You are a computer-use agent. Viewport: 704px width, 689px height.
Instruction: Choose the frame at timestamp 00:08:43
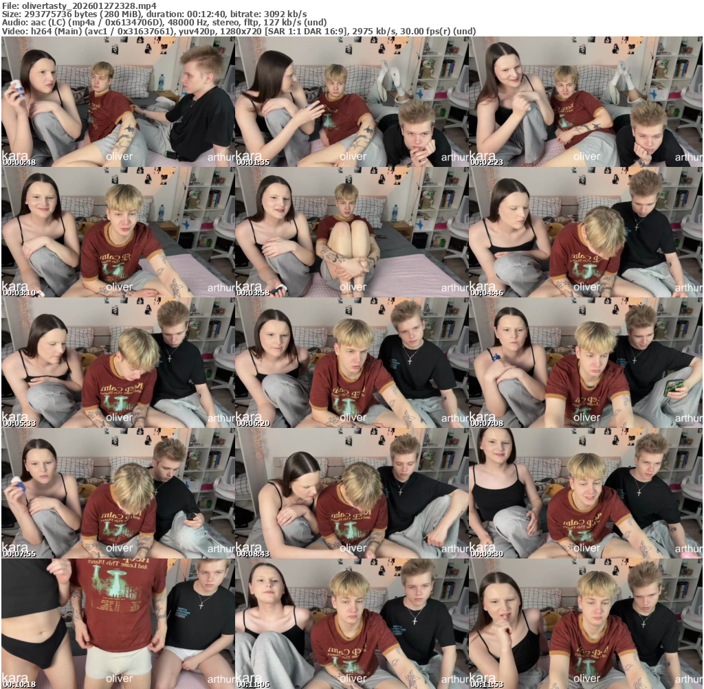point(352,493)
